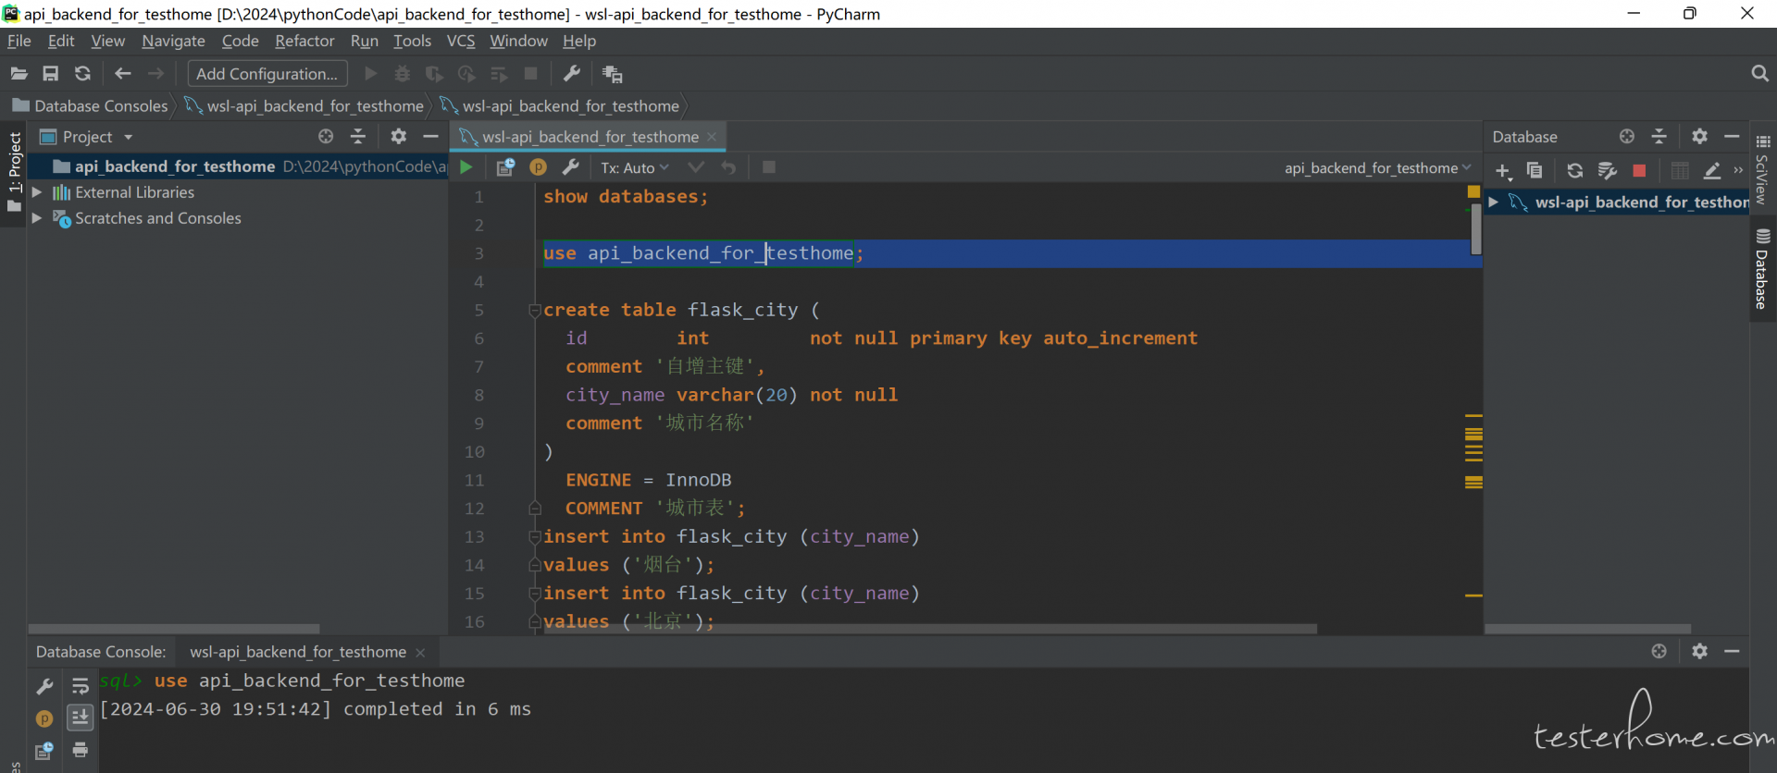Toggle the 1: Project side tool button

click(x=14, y=172)
